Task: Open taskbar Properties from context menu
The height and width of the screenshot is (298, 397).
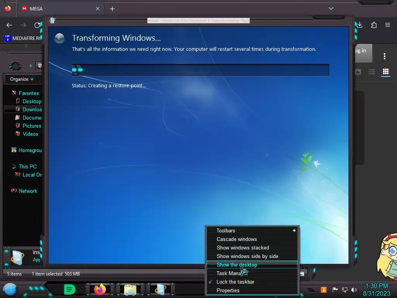Action: coord(252,290)
